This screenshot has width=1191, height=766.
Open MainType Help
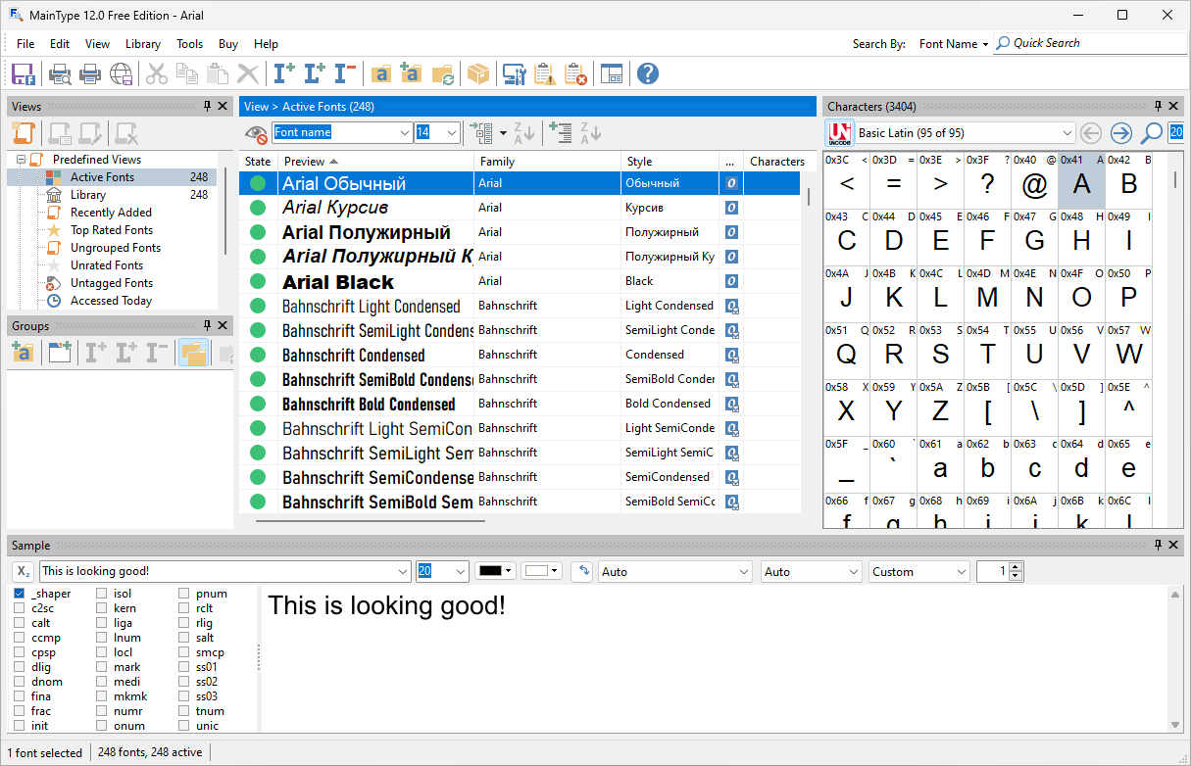648,73
